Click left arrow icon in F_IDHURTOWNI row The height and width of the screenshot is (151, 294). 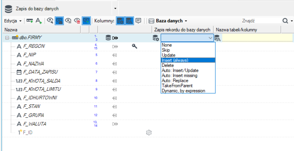115,98
